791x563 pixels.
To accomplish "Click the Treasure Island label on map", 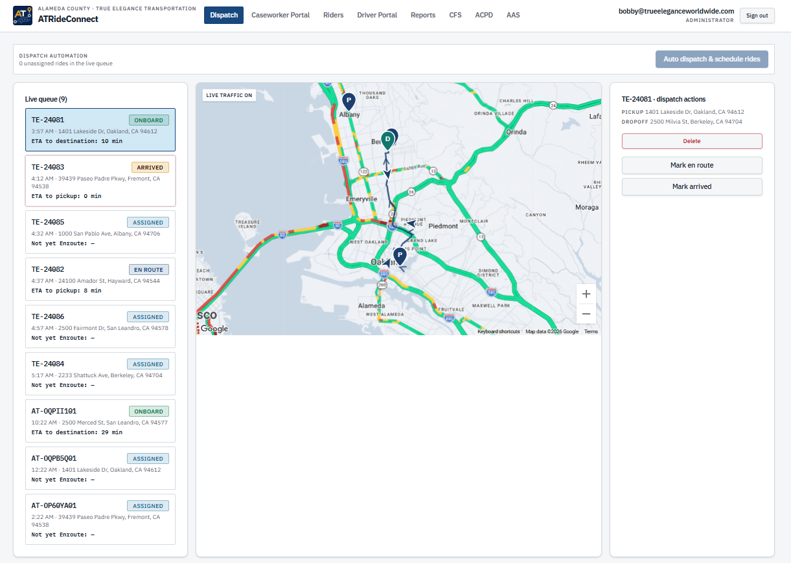I will pyautogui.click(x=247, y=224).
